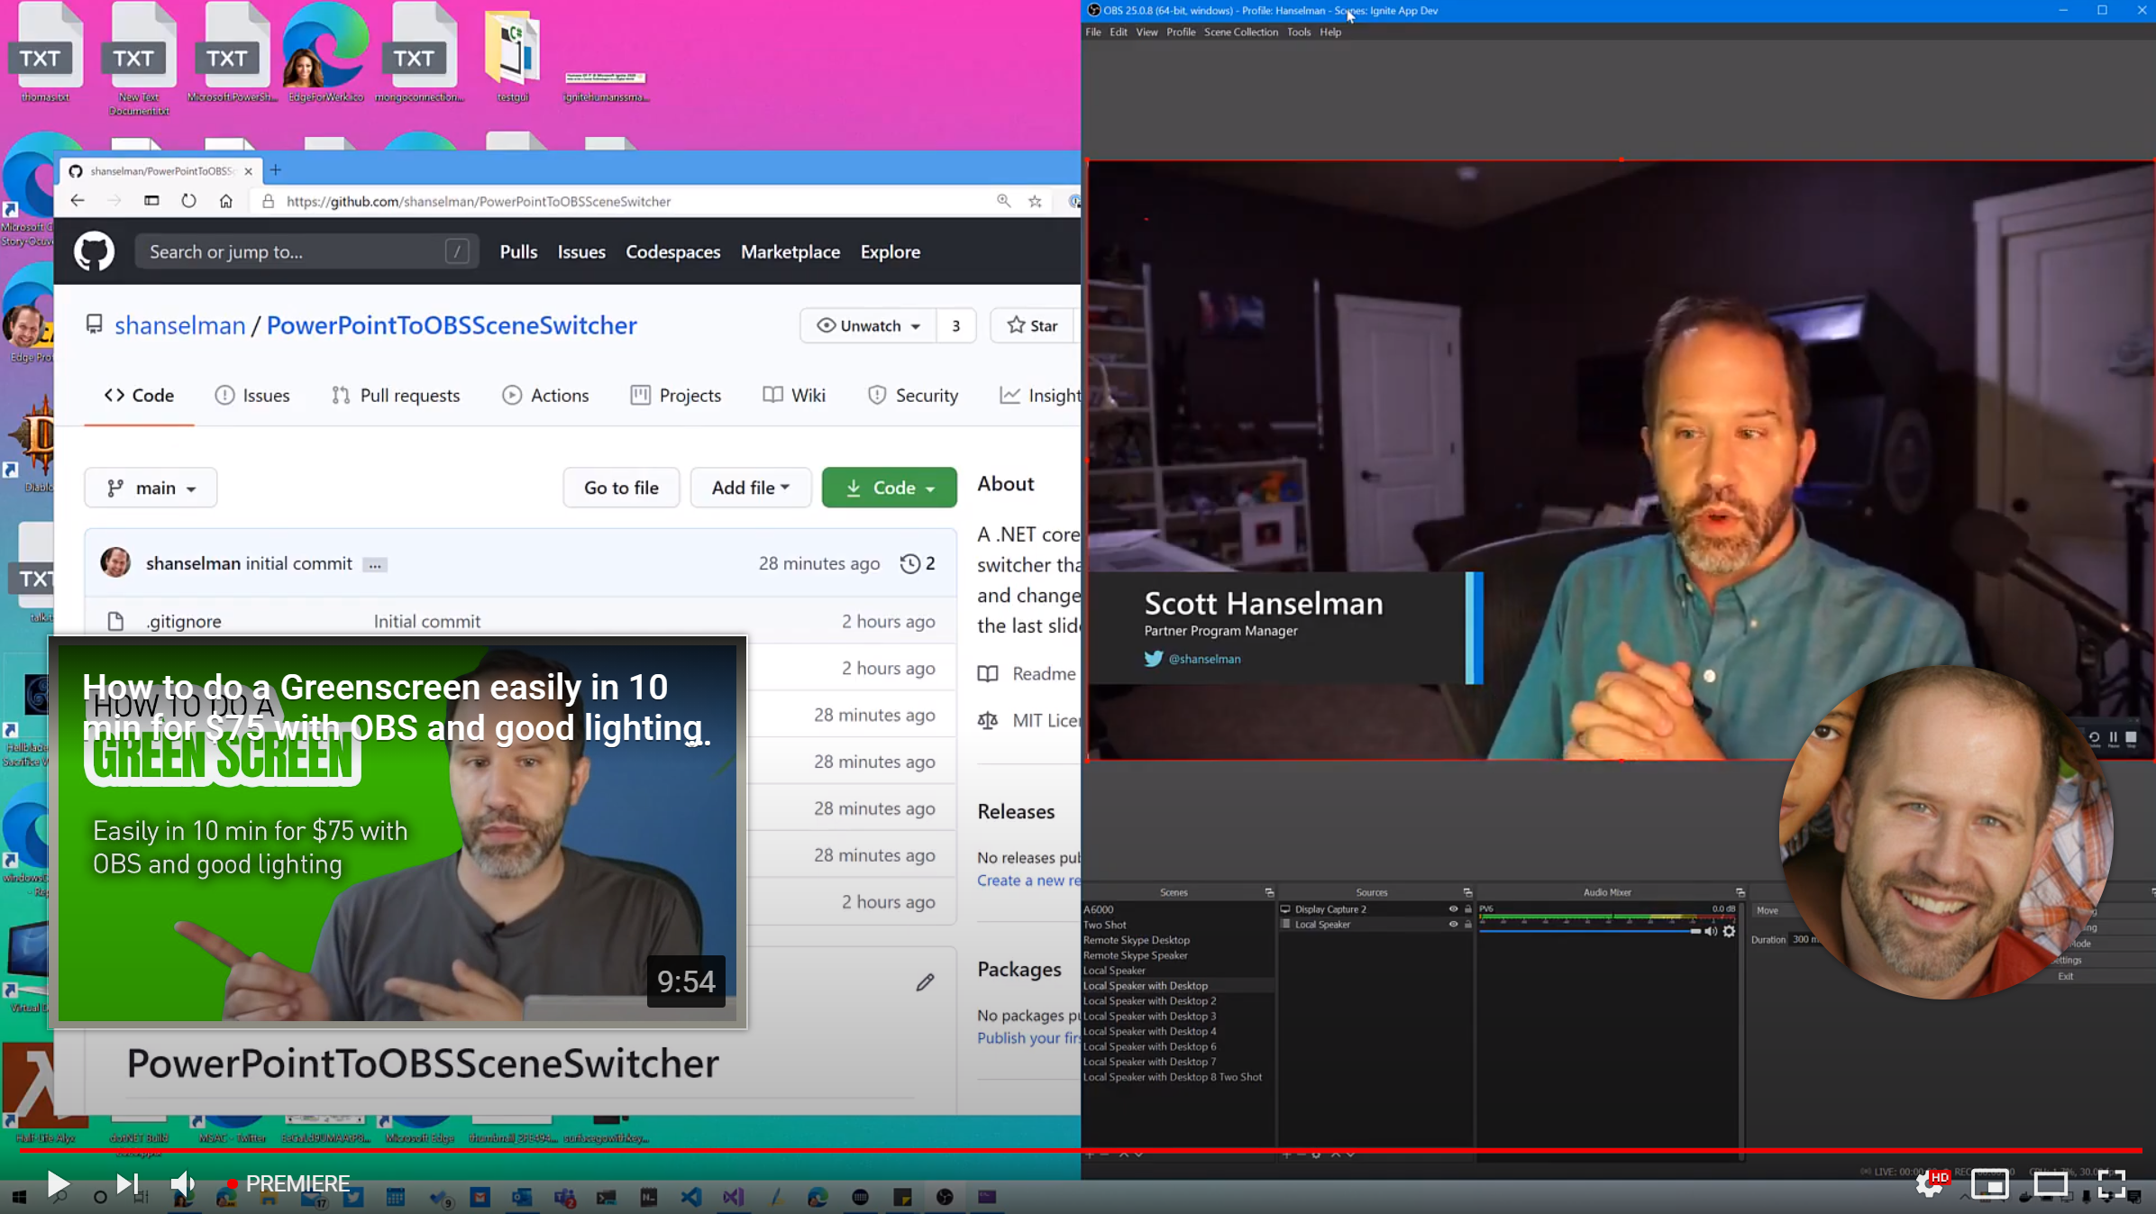Viewport: 2156px width, 1214px height.
Task: Open the Scene Collection menu
Action: pos(1240,32)
